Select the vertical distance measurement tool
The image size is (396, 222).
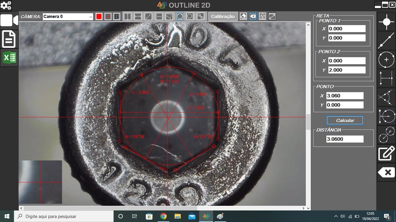click(128, 16)
